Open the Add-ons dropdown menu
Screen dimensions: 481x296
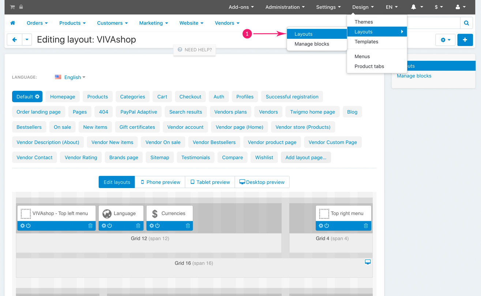[x=241, y=7]
